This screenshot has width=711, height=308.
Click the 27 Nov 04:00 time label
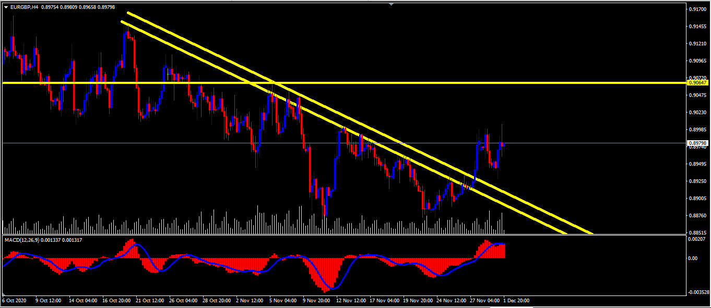(x=484, y=301)
